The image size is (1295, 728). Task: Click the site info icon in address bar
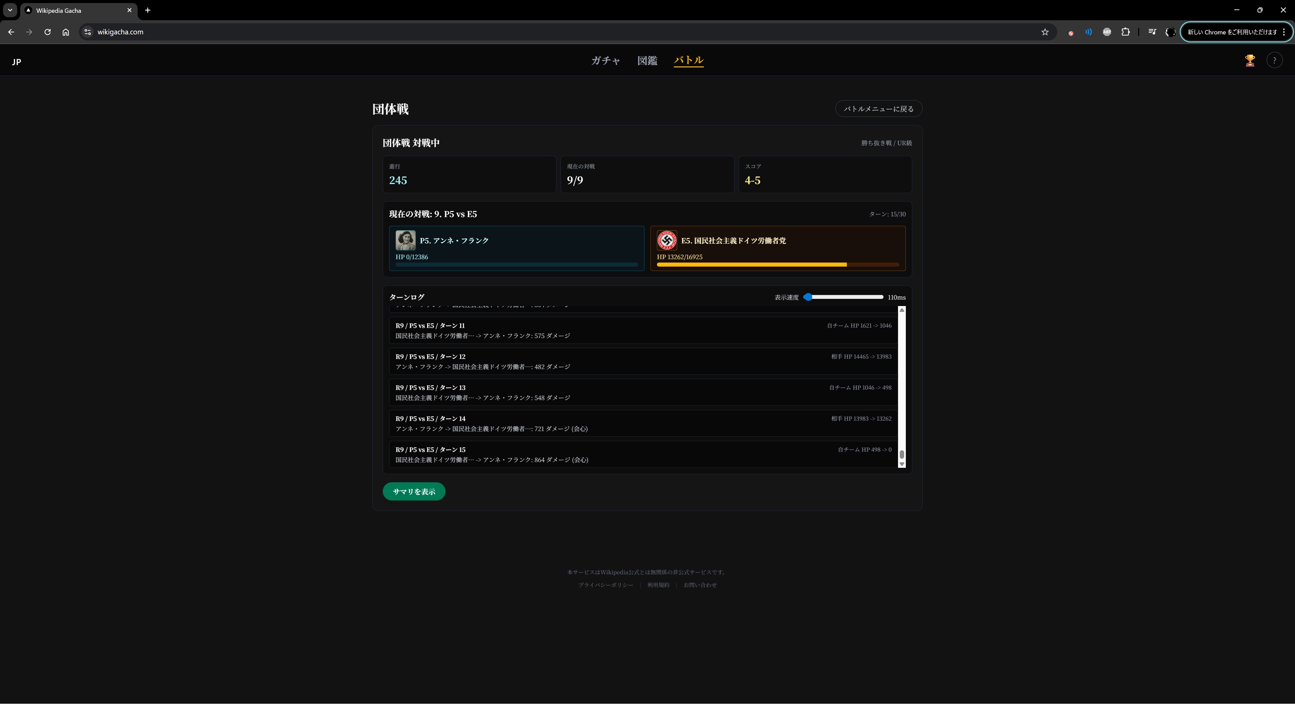coord(87,32)
